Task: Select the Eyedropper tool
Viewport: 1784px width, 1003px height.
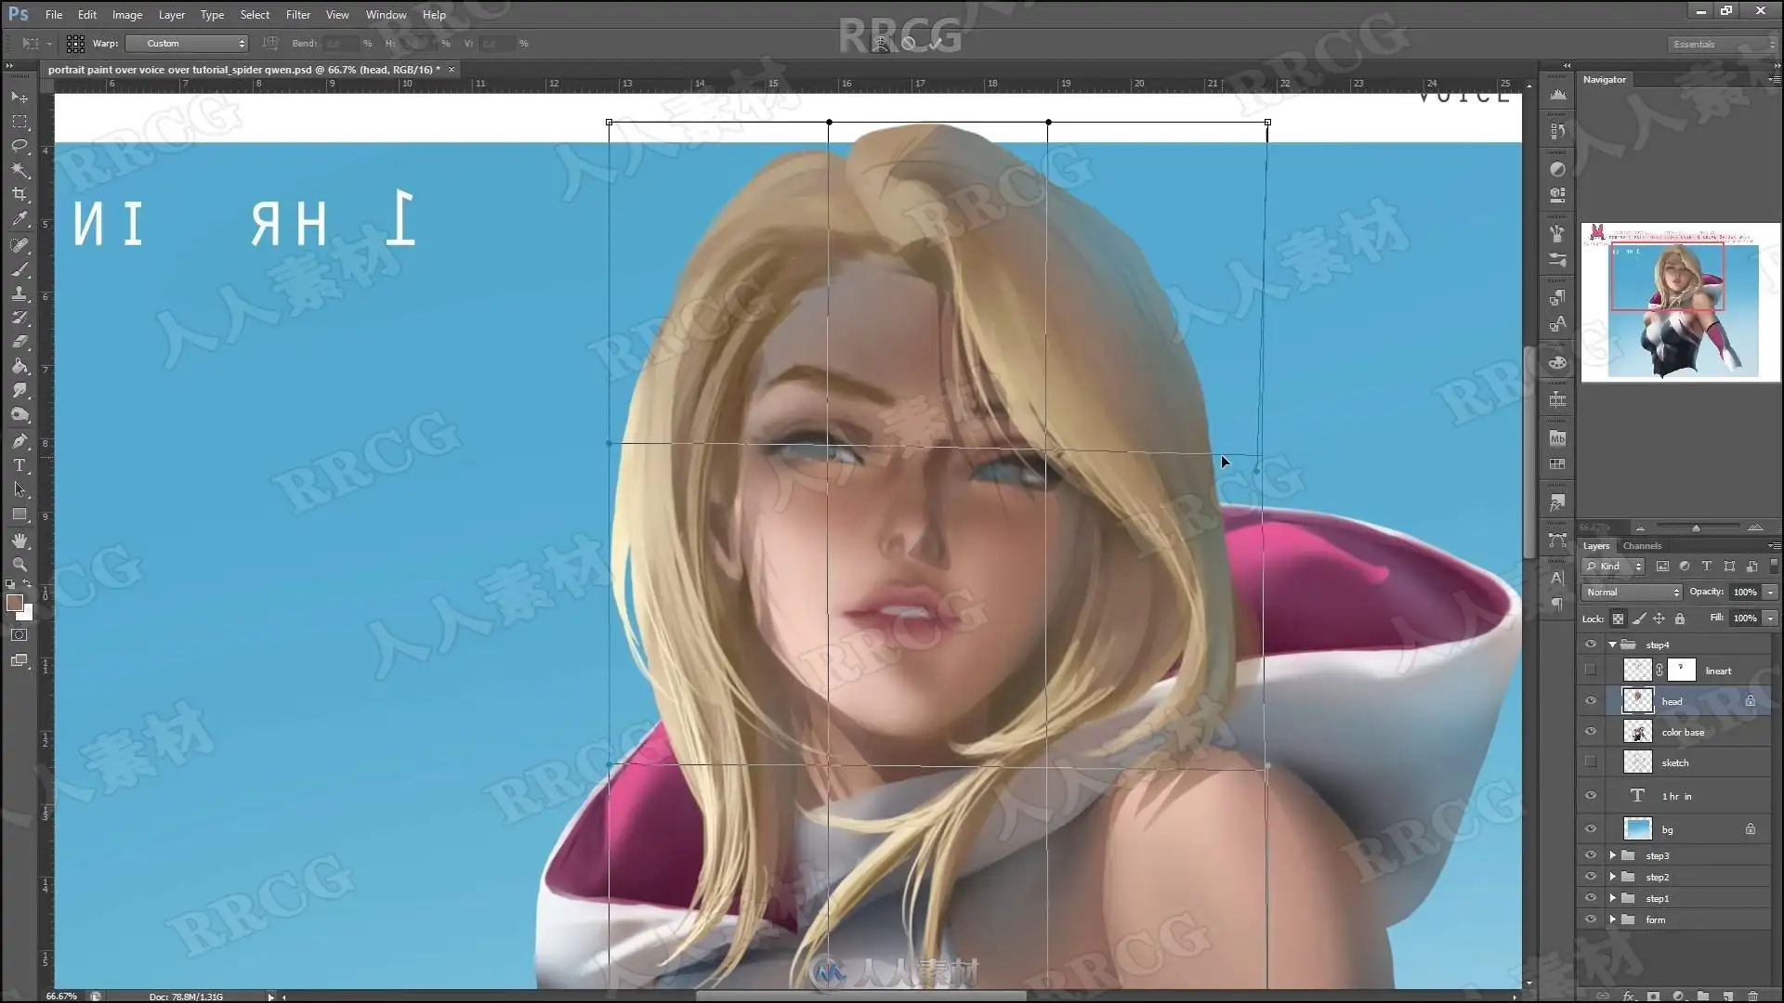Action: point(20,219)
